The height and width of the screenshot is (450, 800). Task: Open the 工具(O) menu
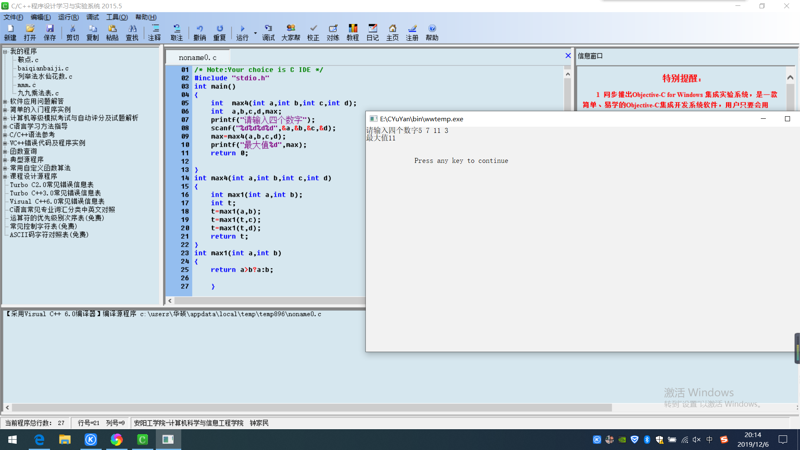pos(117,17)
